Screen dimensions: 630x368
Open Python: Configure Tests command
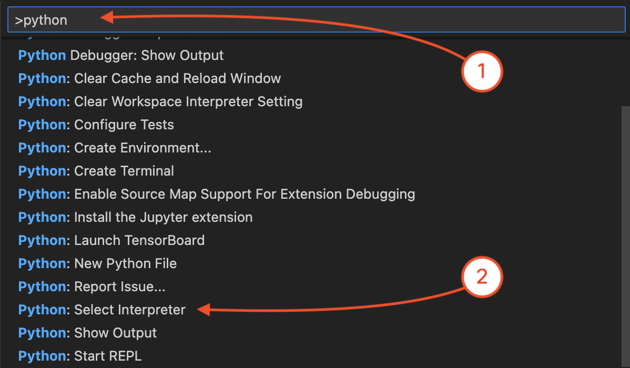(96, 125)
